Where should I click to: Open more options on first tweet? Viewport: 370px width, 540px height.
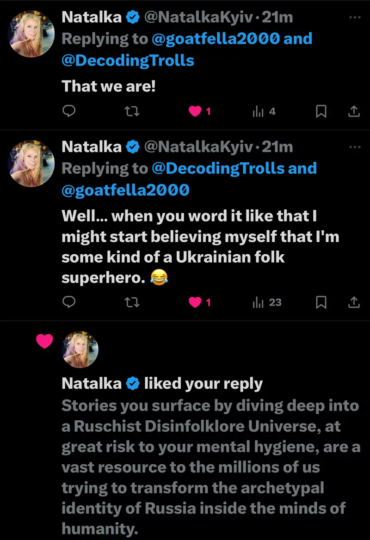pos(354,18)
